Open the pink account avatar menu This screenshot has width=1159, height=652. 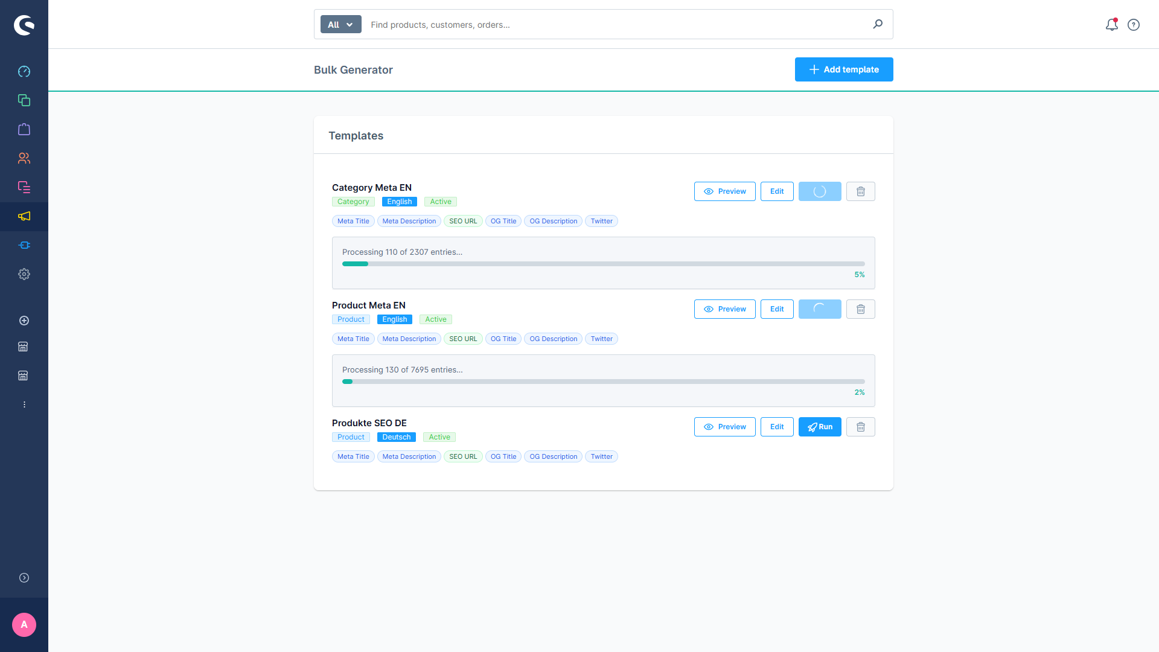24,625
